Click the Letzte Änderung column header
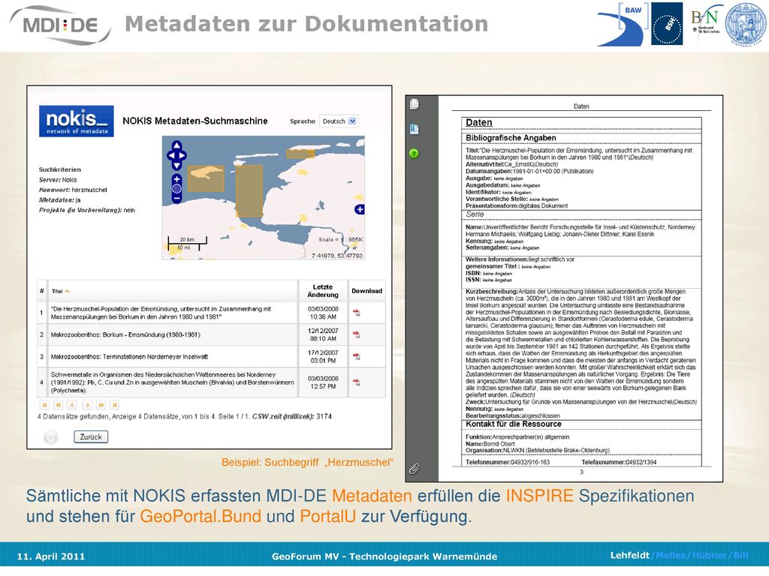This screenshot has height=576, width=769. click(x=323, y=291)
